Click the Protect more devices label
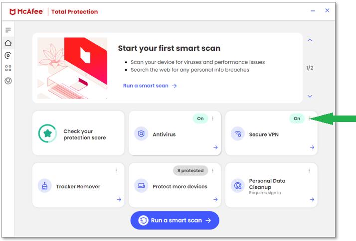This screenshot has height=241, width=356. coord(180,186)
